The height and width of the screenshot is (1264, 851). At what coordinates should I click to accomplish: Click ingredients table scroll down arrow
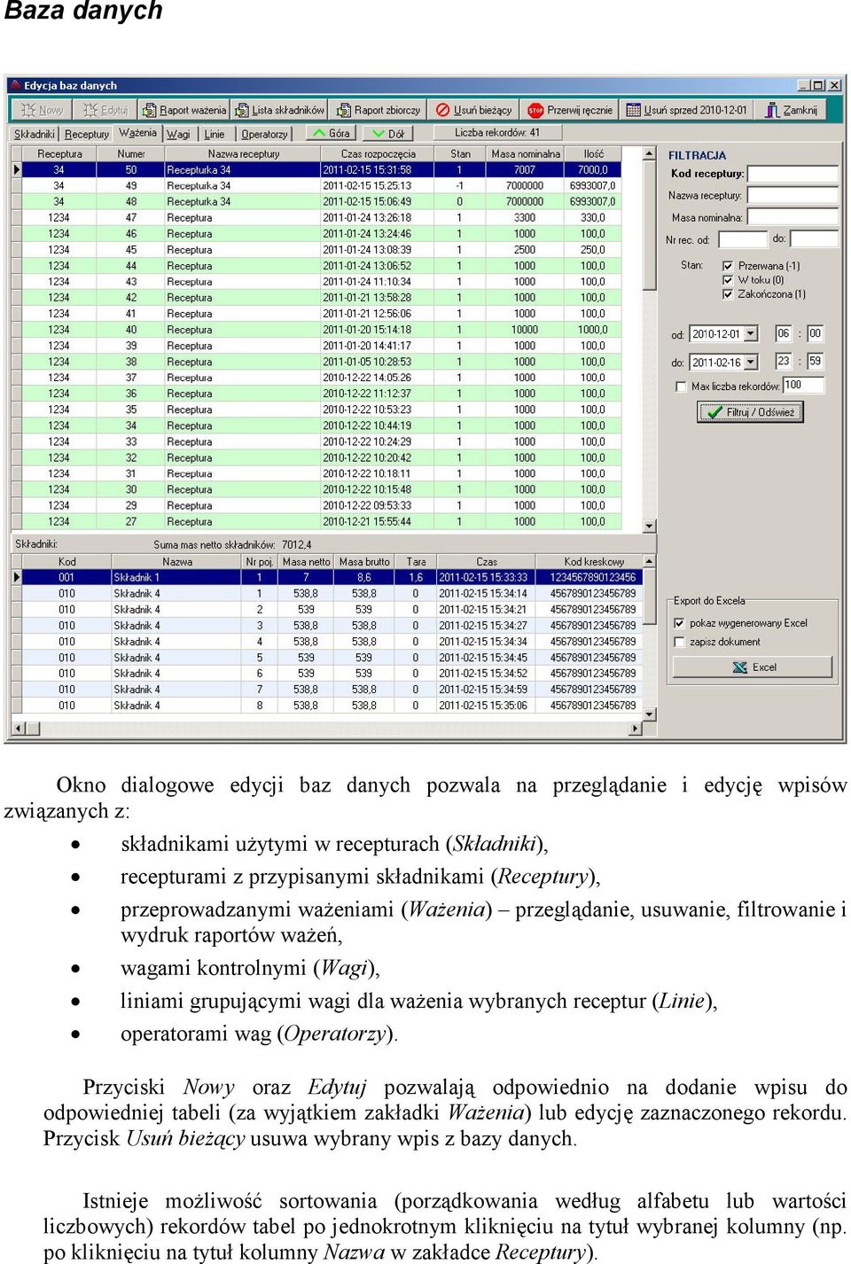tap(650, 714)
